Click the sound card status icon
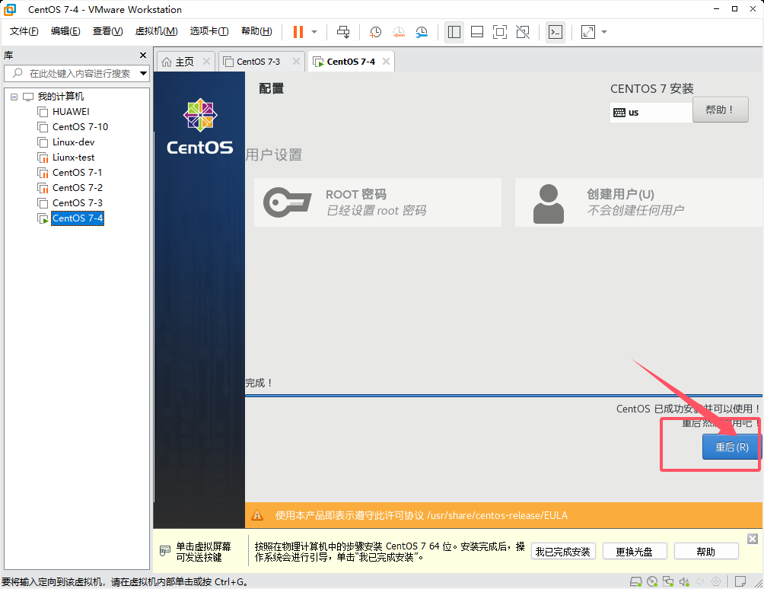764x589 pixels. (684, 581)
